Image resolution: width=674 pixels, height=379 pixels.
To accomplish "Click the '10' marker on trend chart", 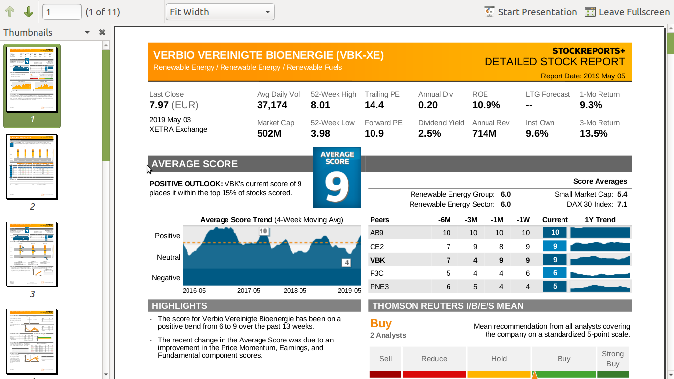I will click(263, 231).
